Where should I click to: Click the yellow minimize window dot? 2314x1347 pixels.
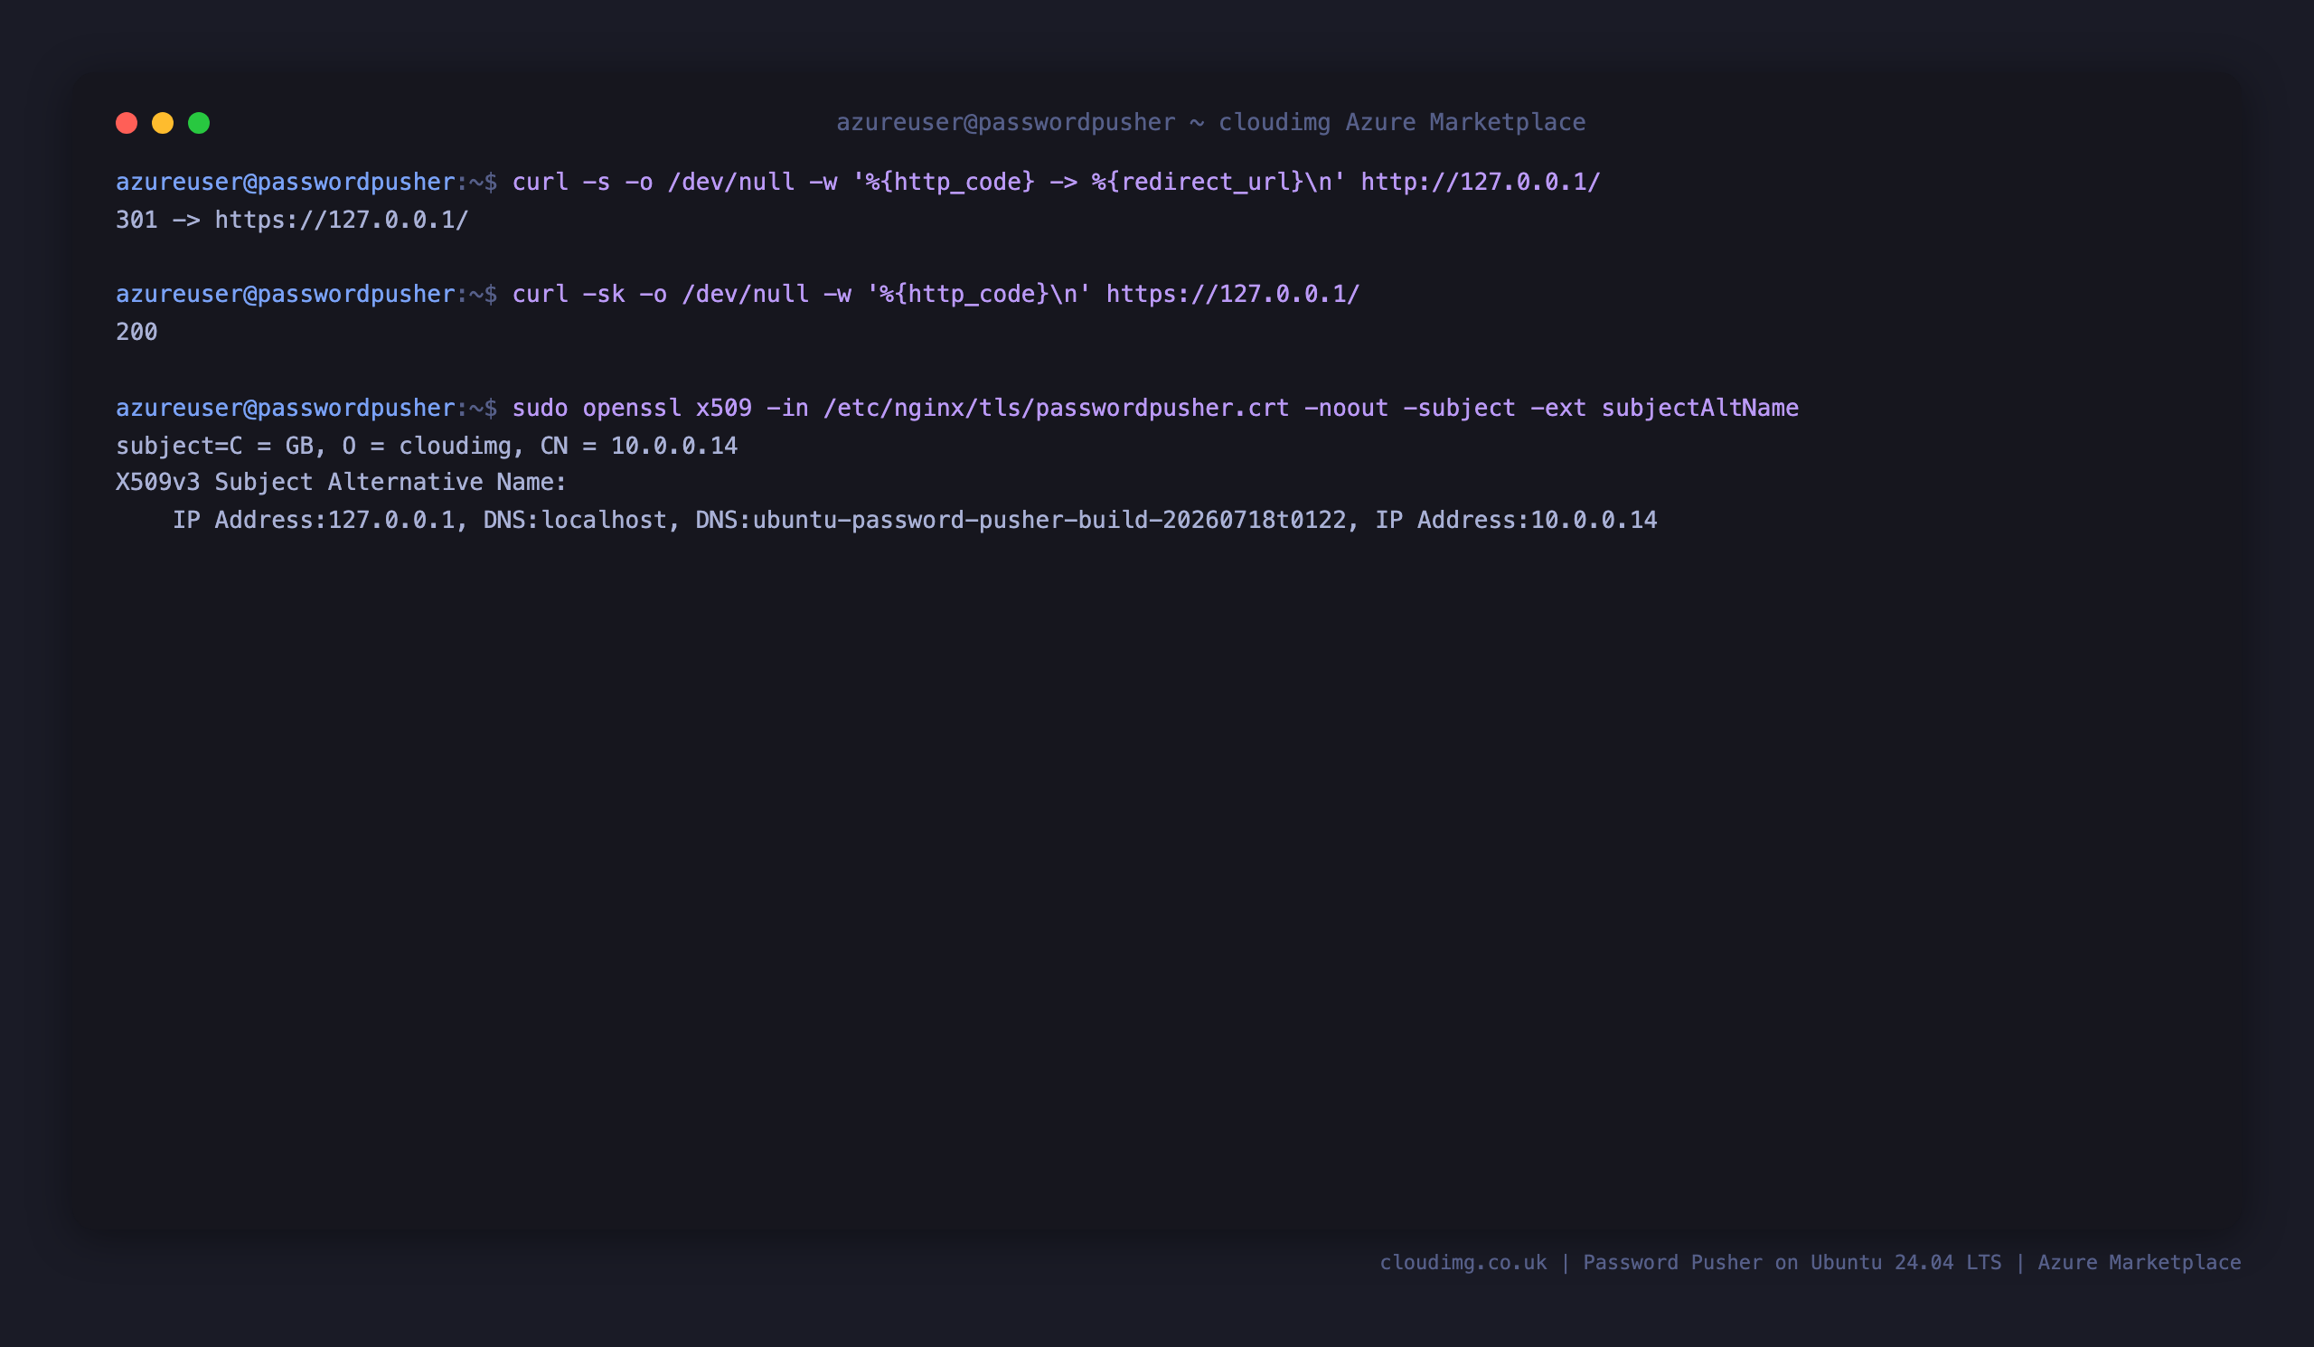163,123
